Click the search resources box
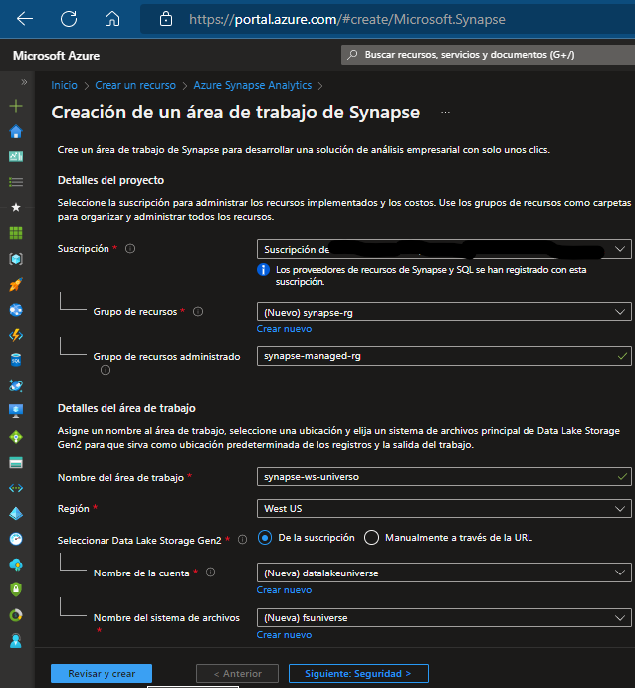This screenshot has width=635, height=688. click(x=488, y=55)
